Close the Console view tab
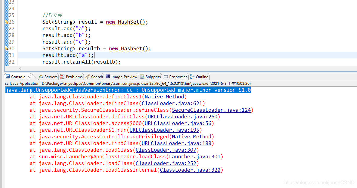This screenshot has height=188, width=357. (29, 77)
